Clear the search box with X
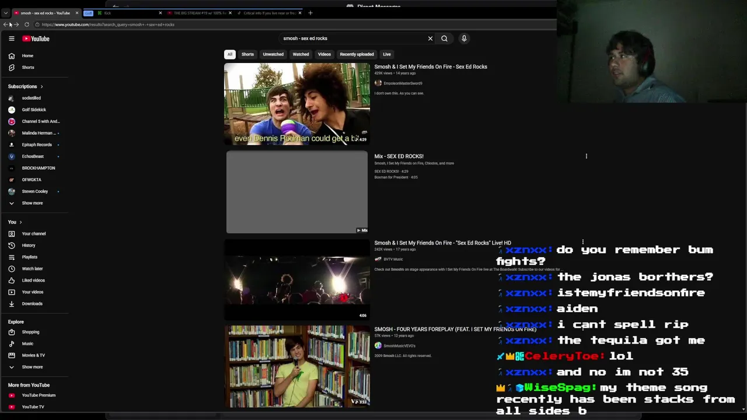Image resolution: width=747 pixels, height=420 pixels. pos(430,38)
